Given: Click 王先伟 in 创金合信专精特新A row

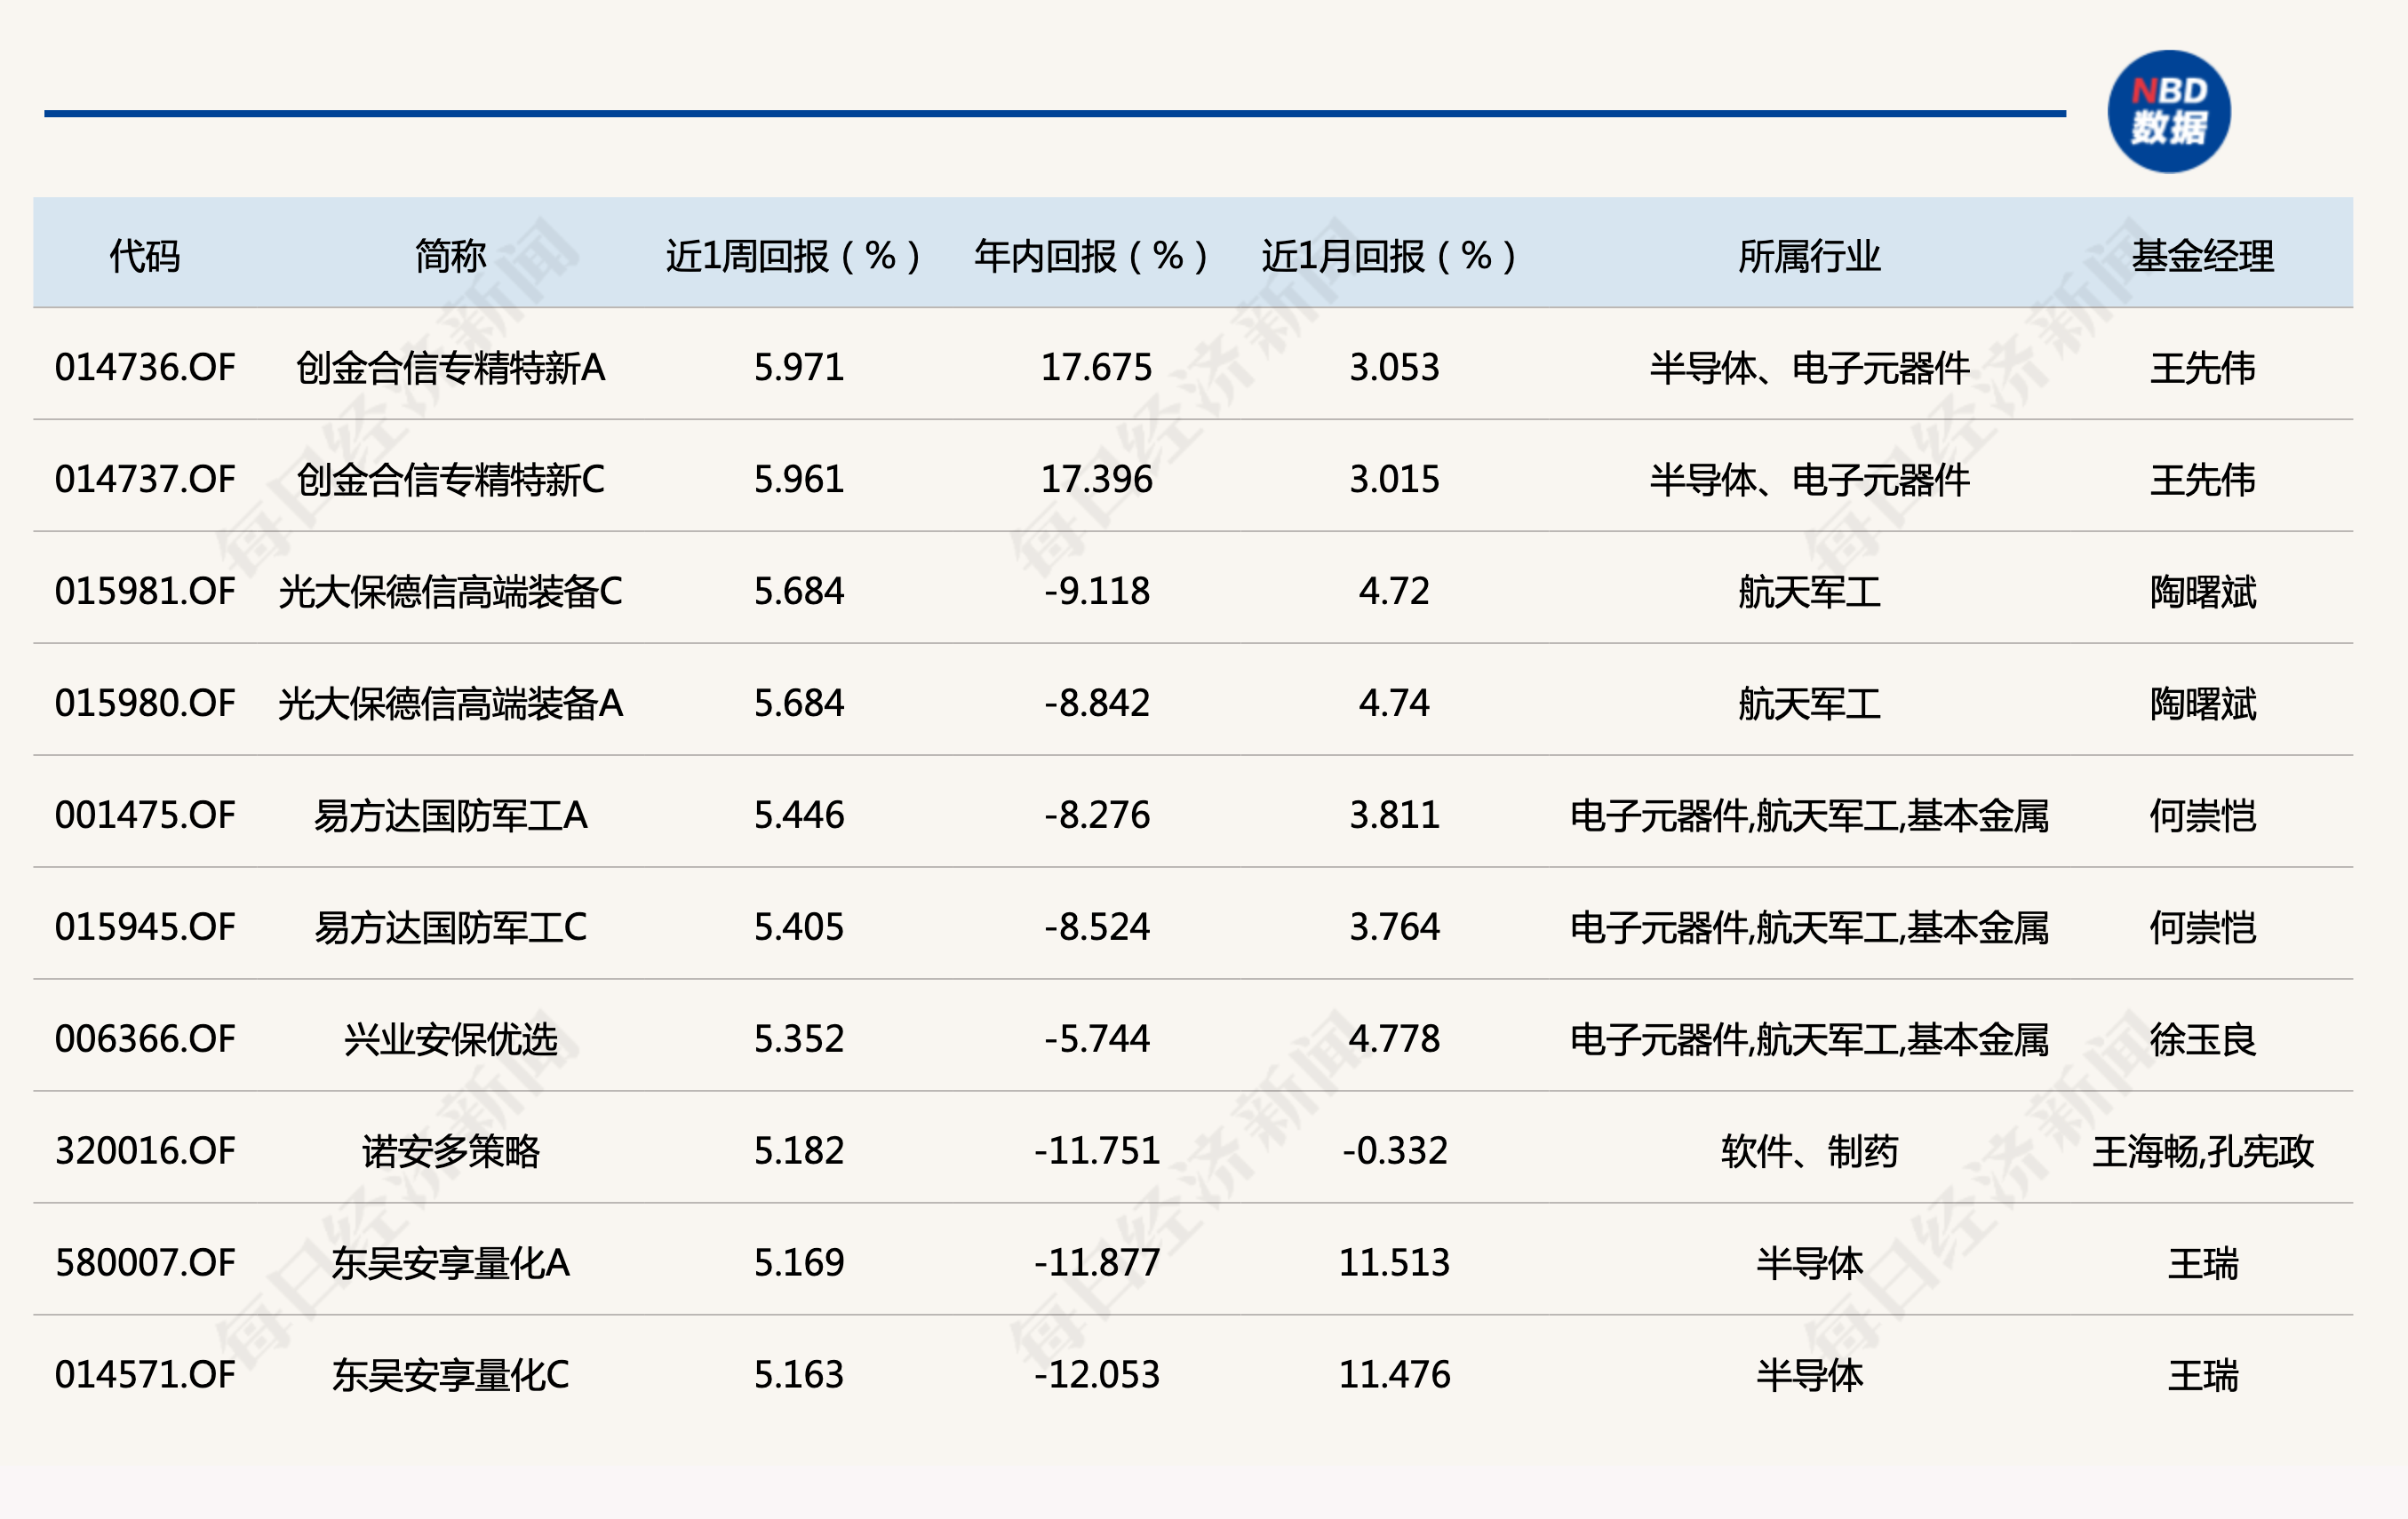Looking at the screenshot, I should click(x=2203, y=367).
